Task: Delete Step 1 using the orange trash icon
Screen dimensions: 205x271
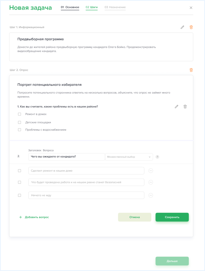Action: click(x=191, y=27)
